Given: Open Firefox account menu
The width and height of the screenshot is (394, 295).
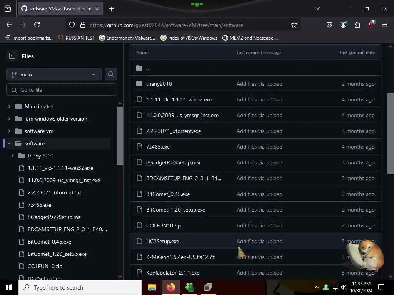Looking at the screenshot, I should (x=343, y=25).
